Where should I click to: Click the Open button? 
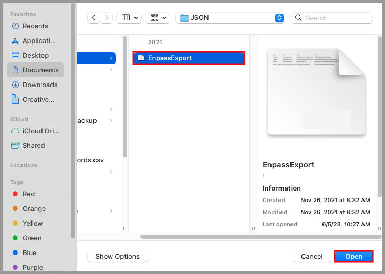click(353, 257)
